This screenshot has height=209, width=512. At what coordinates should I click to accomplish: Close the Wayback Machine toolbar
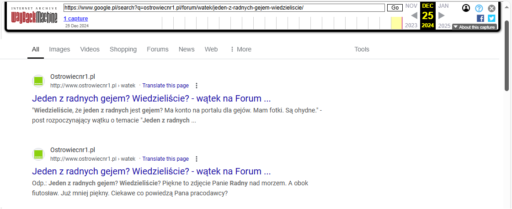click(491, 8)
